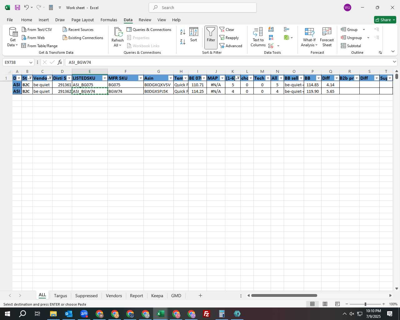Open Advanced filter options
The image size is (400, 320).
231,46
